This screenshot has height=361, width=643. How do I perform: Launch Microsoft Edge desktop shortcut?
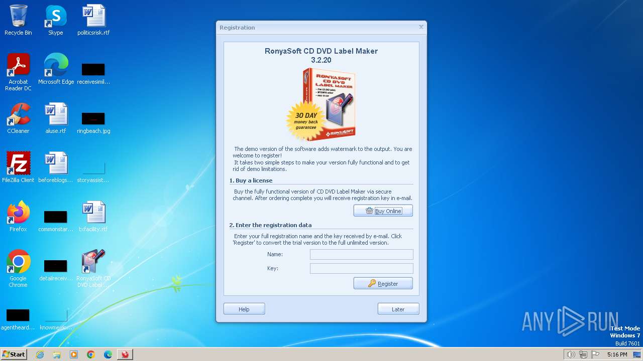pos(56,69)
